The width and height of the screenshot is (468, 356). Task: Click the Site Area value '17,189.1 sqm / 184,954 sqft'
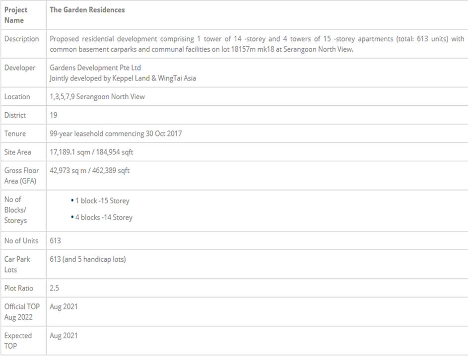[x=91, y=152]
